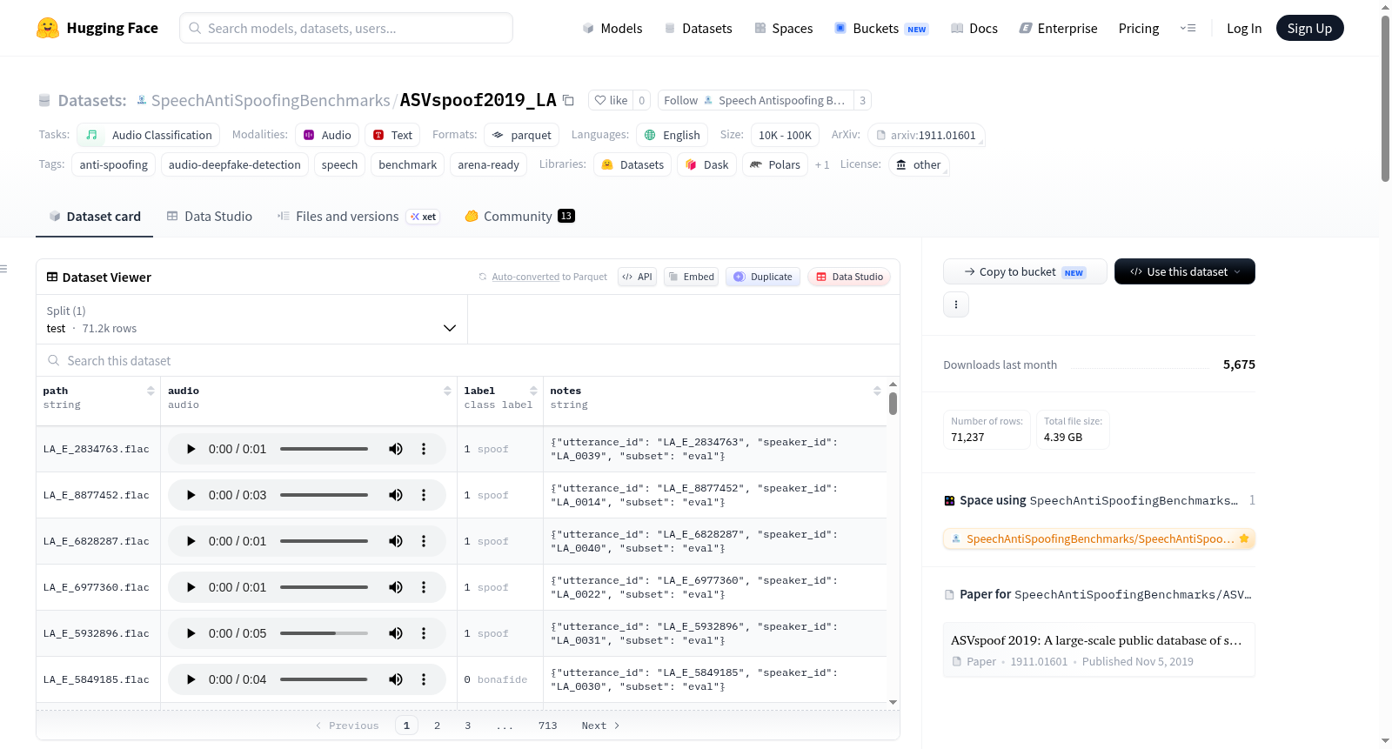Open more options for LA_E_5932896.flac audio
The height and width of the screenshot is (749, 1392).
tap(424, 633)
